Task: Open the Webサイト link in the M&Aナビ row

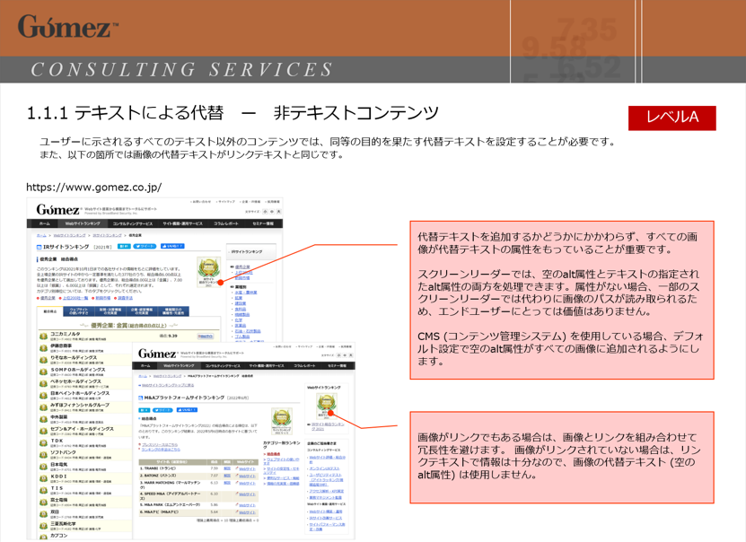Action: [x=246, y=512]
